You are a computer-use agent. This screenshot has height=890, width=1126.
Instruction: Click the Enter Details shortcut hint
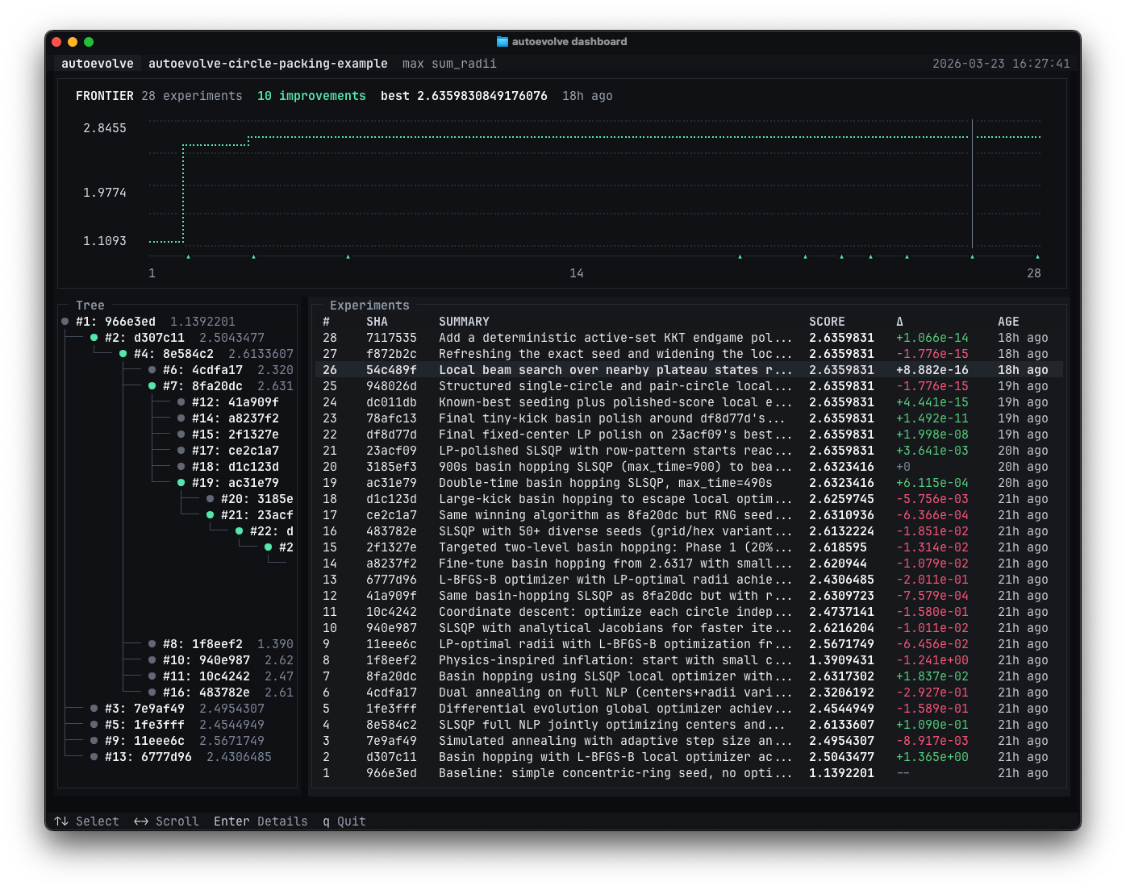coord(261,821)
